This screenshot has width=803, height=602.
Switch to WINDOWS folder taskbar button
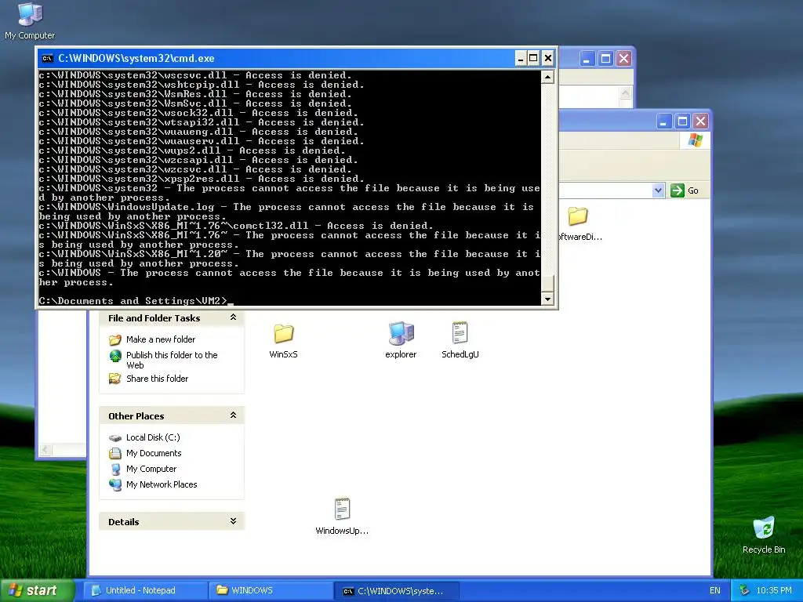[271, 590]
